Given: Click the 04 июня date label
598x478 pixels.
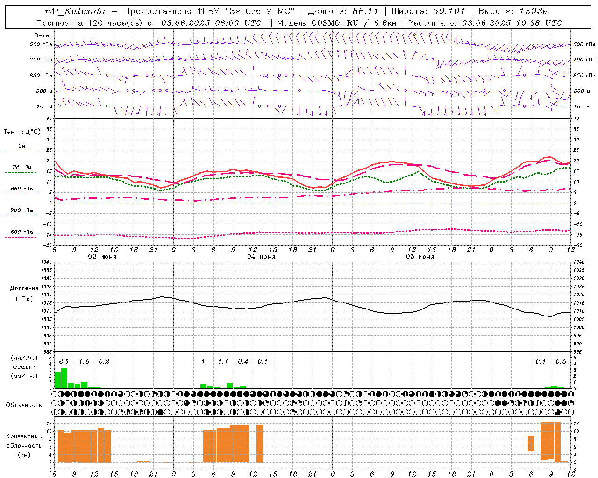Looking at the screenshot, I should pyautogui.click(x=261, y=257).
